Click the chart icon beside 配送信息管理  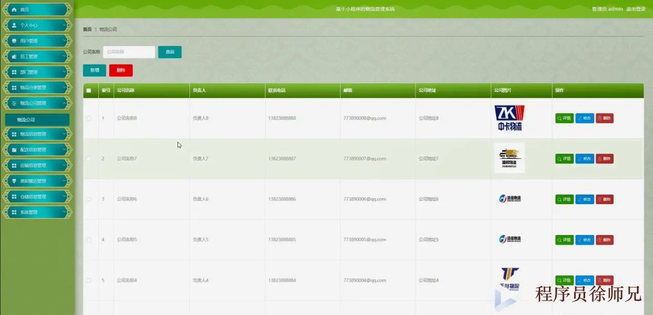click(x=14, y=150)
